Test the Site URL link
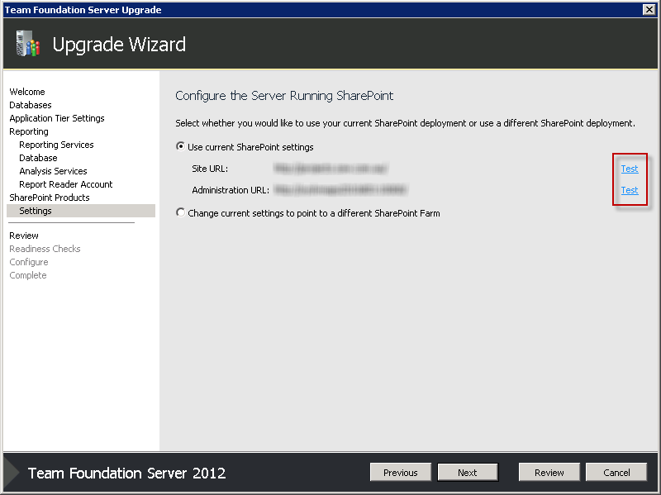 coord(630,169)
